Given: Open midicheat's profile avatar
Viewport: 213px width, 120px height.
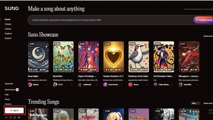Looking at the screenshot, I should tap(80, 85).
